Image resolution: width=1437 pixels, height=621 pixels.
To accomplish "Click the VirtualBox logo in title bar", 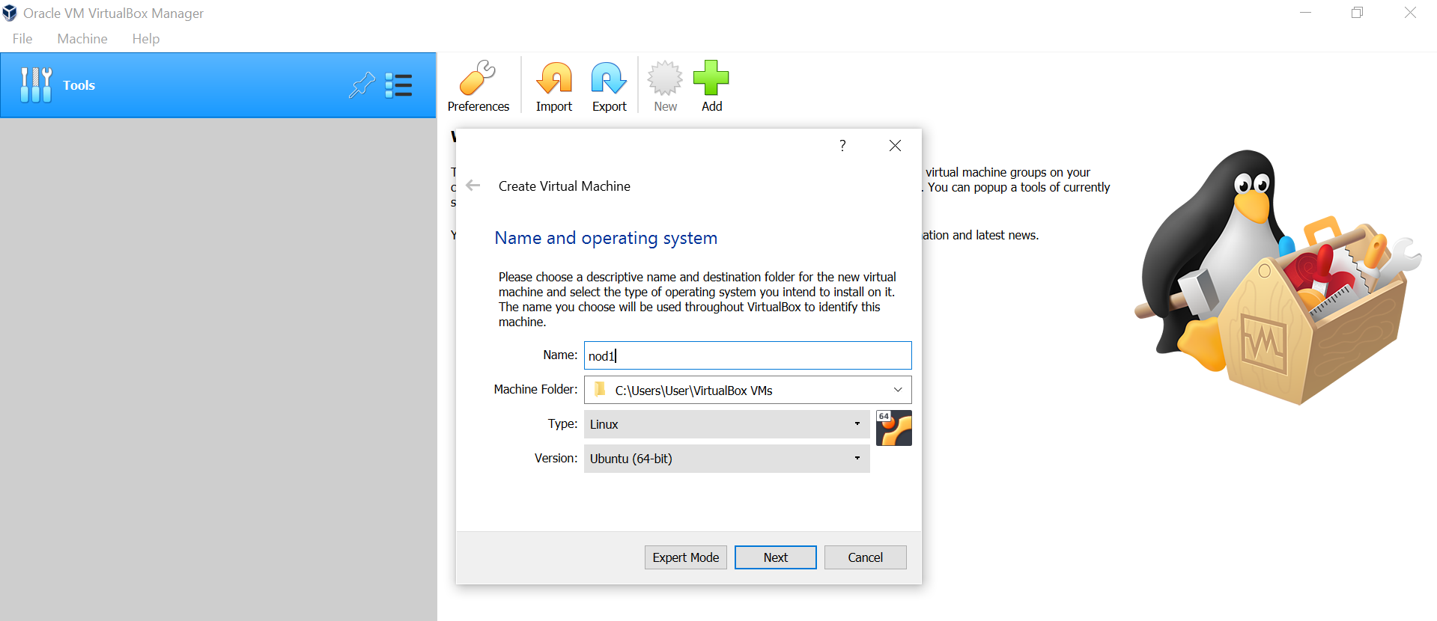I will click(10, 13).
